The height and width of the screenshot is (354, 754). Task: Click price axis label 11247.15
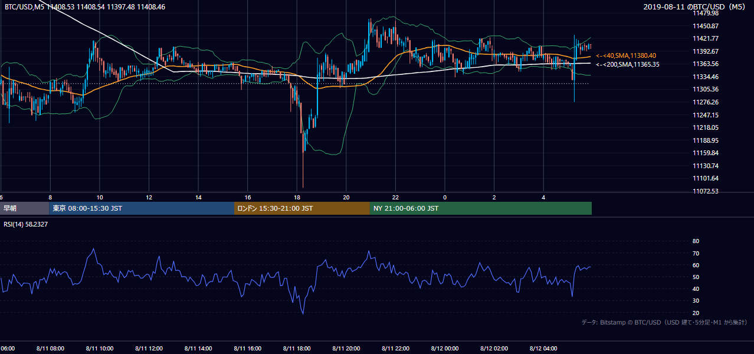[706, 115]
